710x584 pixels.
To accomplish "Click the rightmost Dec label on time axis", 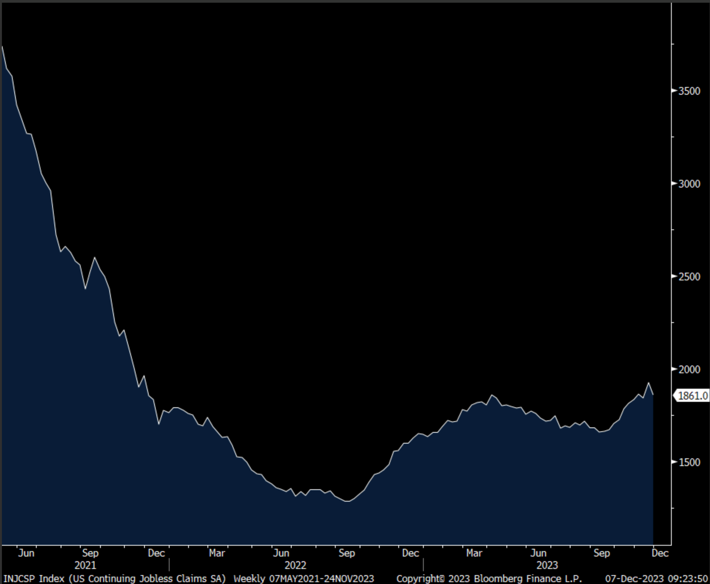I will point(660,553).
